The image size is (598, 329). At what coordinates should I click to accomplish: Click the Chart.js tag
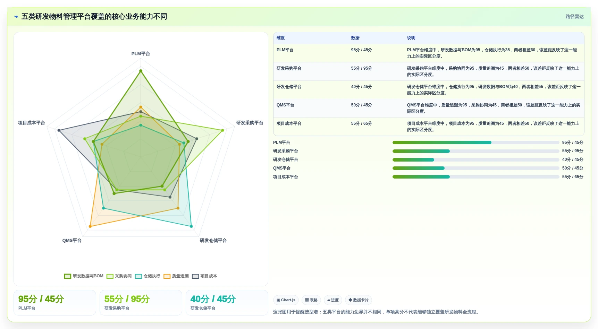(x=286, y=300)
